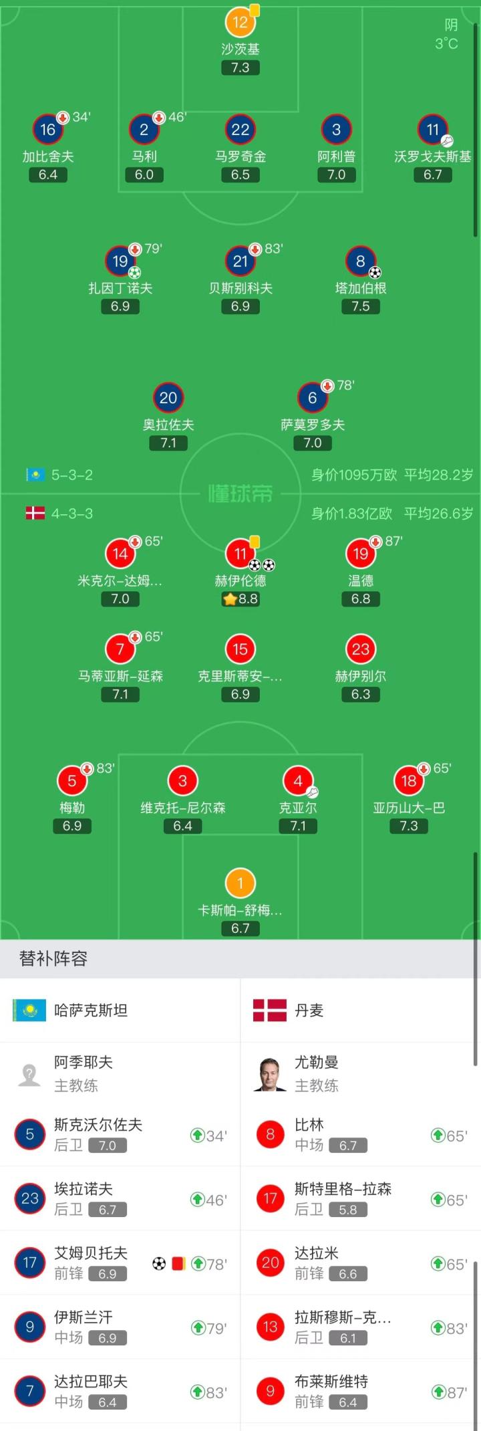This screenshot has height=1431, width=481.
Task: Select 赫伊伦德 number 11 player icon
Action: pyautogui.click(x=240, y=554)
